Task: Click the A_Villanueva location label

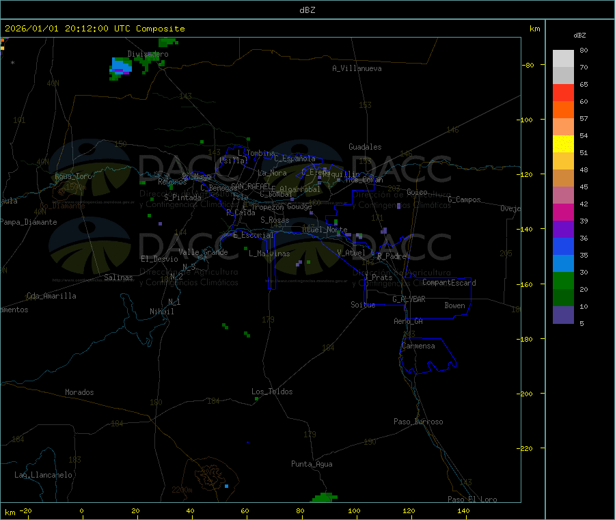Action: pos(357,68)
